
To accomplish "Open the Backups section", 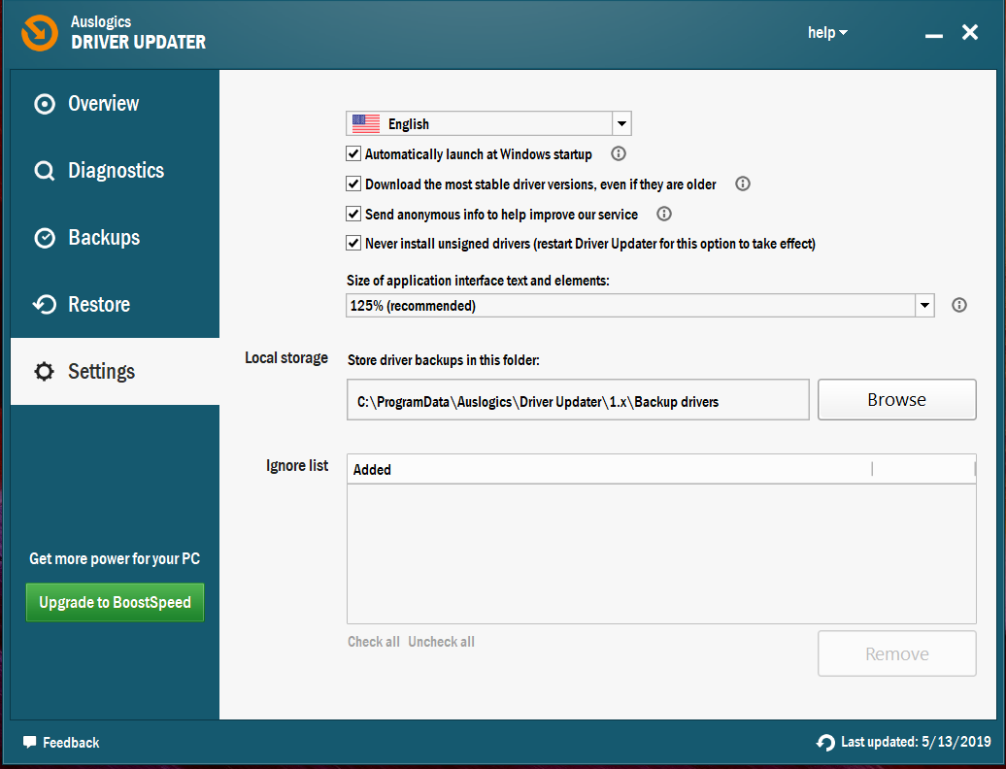I will pyautogui.click(x=103, y=238).
